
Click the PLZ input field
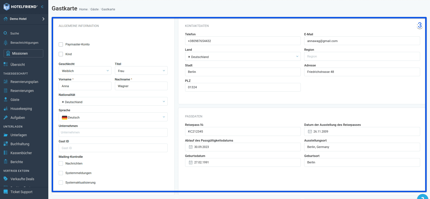[243, 87]
